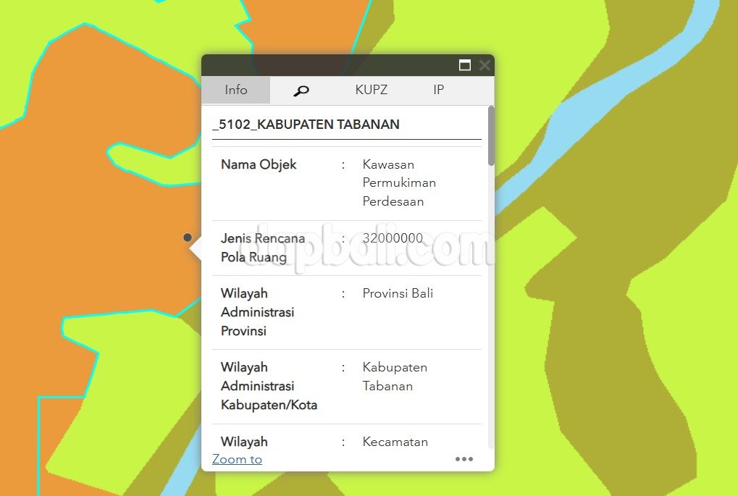Screen dimensions: 738x496
Task: Click the Zoom to link
Action: coord(237,459)
